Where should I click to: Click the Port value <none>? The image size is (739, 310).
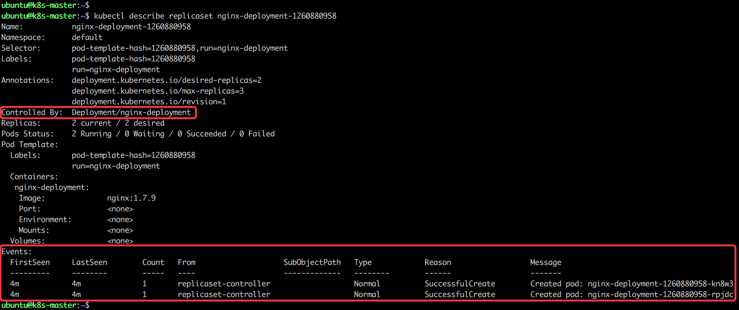[x=120, y=209]
